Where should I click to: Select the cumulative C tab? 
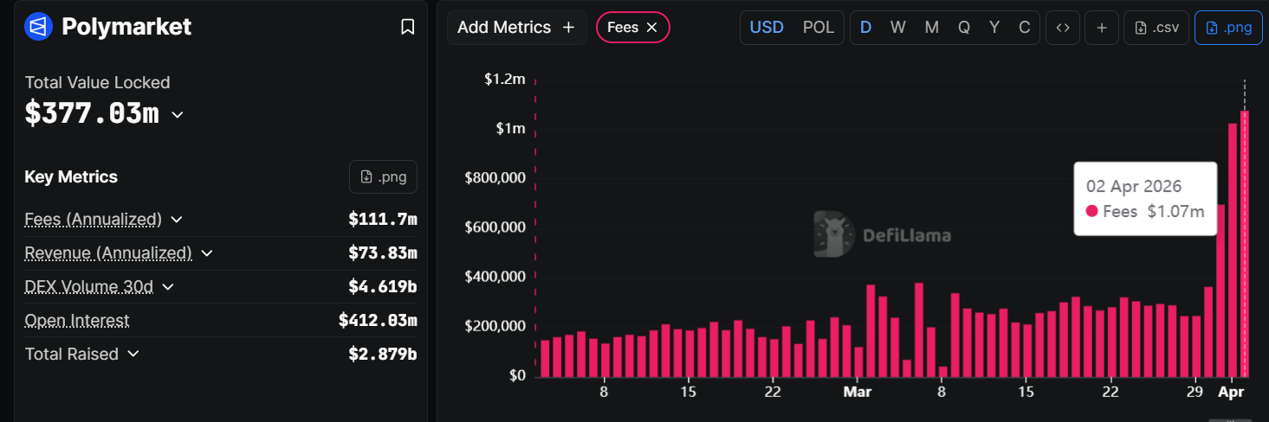[x=1024, y=28]
